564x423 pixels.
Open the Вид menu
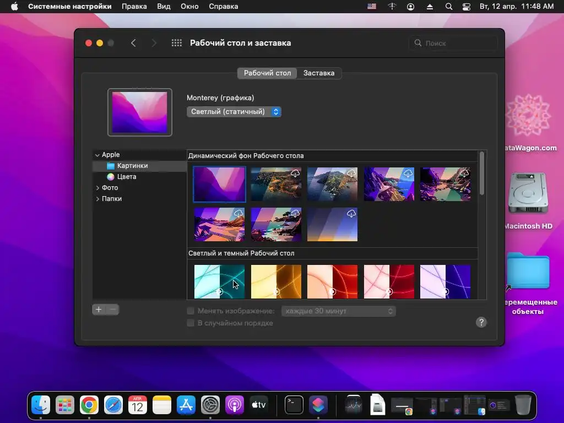[x=164, y=7]
